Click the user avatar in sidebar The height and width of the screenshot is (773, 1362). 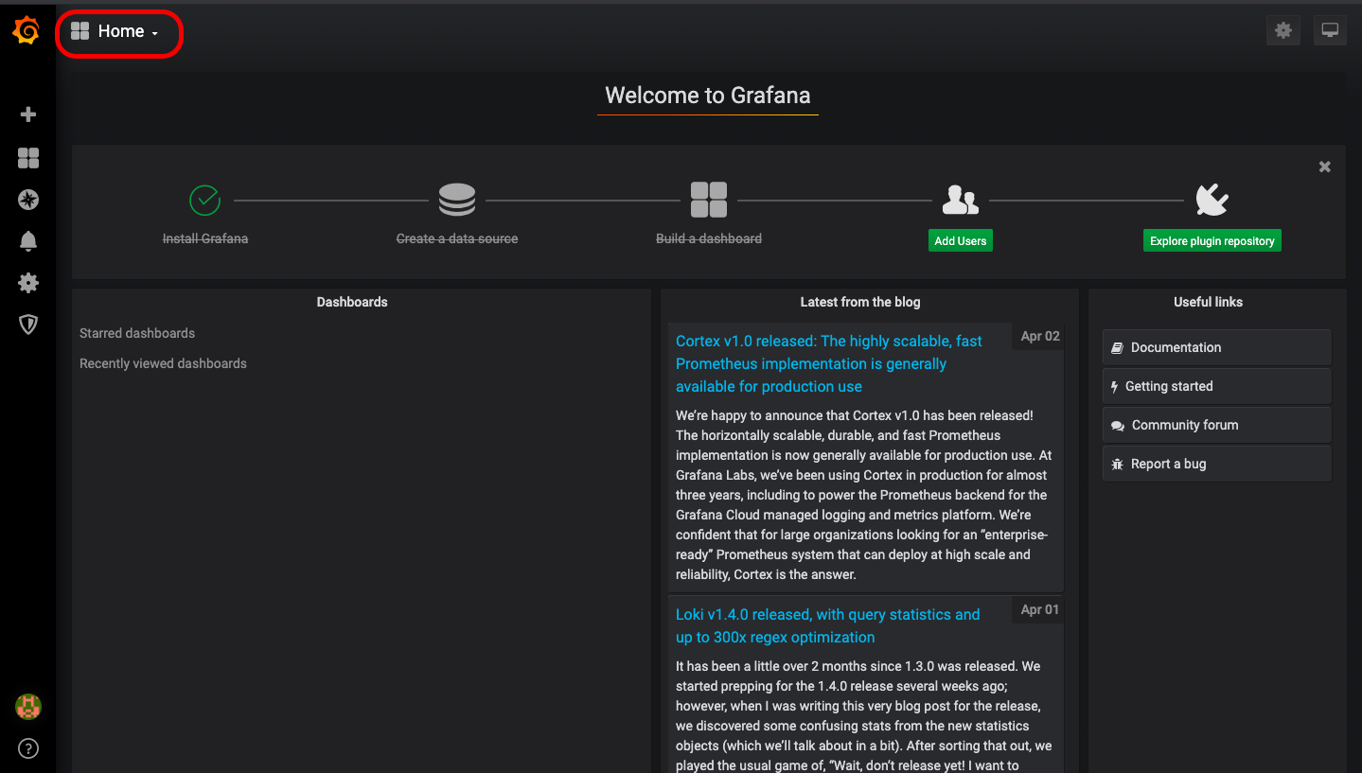coord(28,707)
